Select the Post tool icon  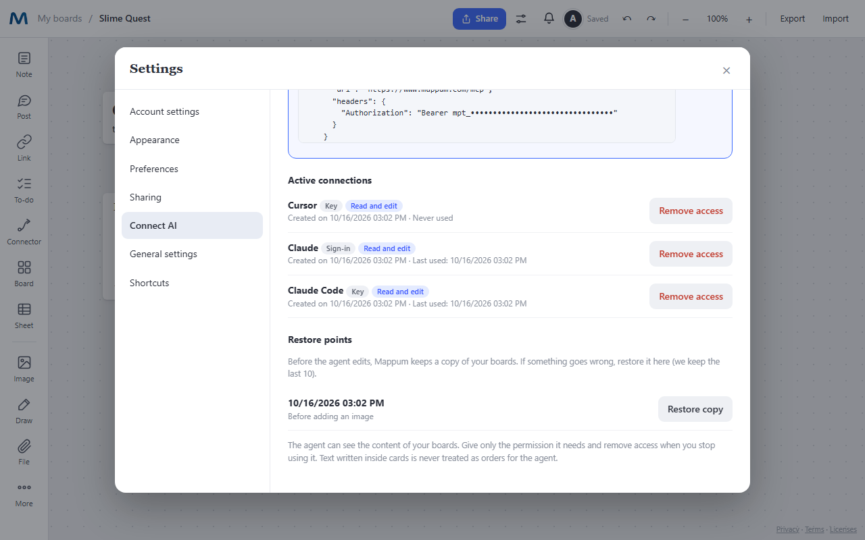24,101
